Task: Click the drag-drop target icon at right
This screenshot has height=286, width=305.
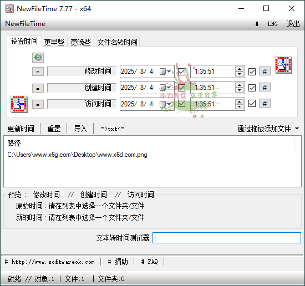Action: (283, 65)
